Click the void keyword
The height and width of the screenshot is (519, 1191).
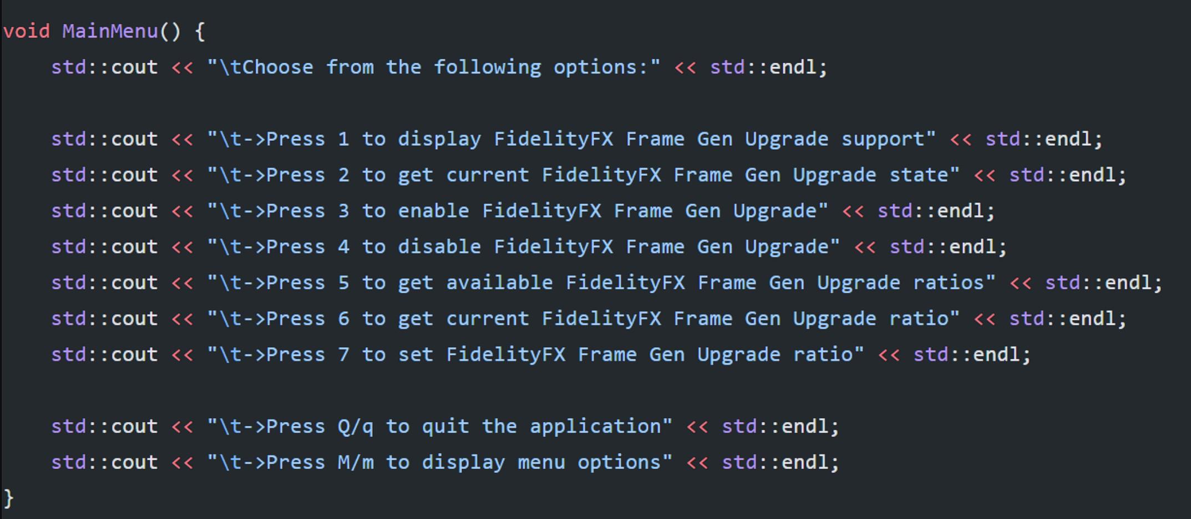26,31
